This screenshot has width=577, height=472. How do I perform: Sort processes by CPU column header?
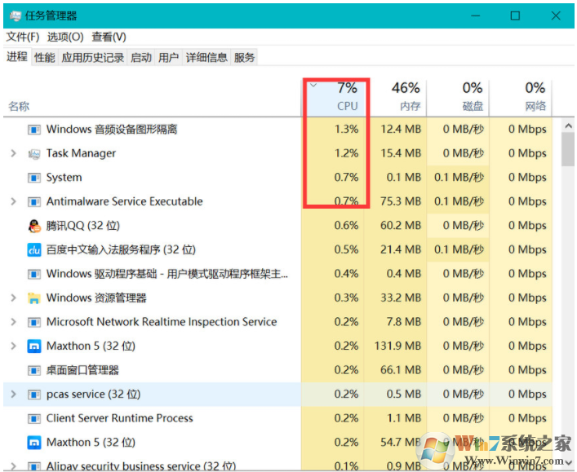click(x=335, y=97)
